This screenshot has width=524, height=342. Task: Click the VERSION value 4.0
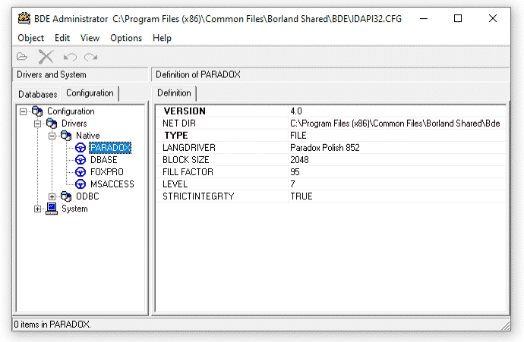tap(396, 111)
